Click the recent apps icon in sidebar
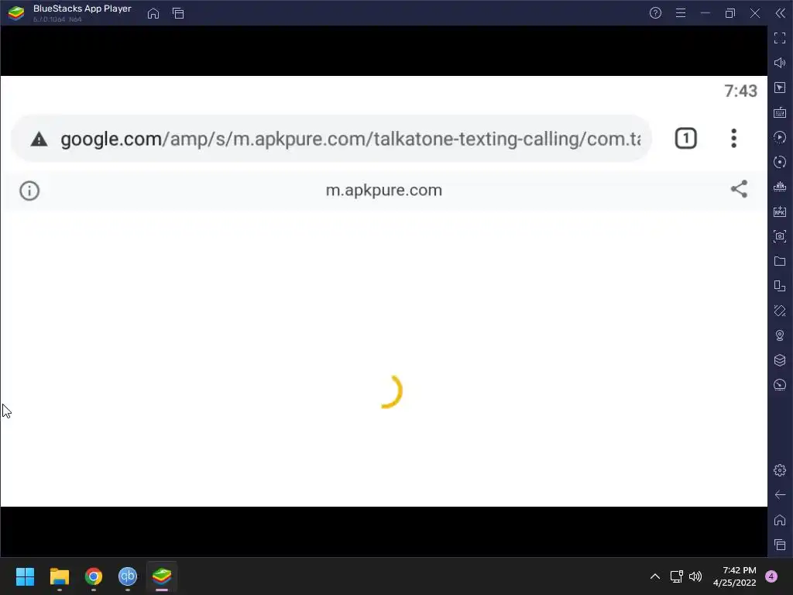 coord(780,545)
